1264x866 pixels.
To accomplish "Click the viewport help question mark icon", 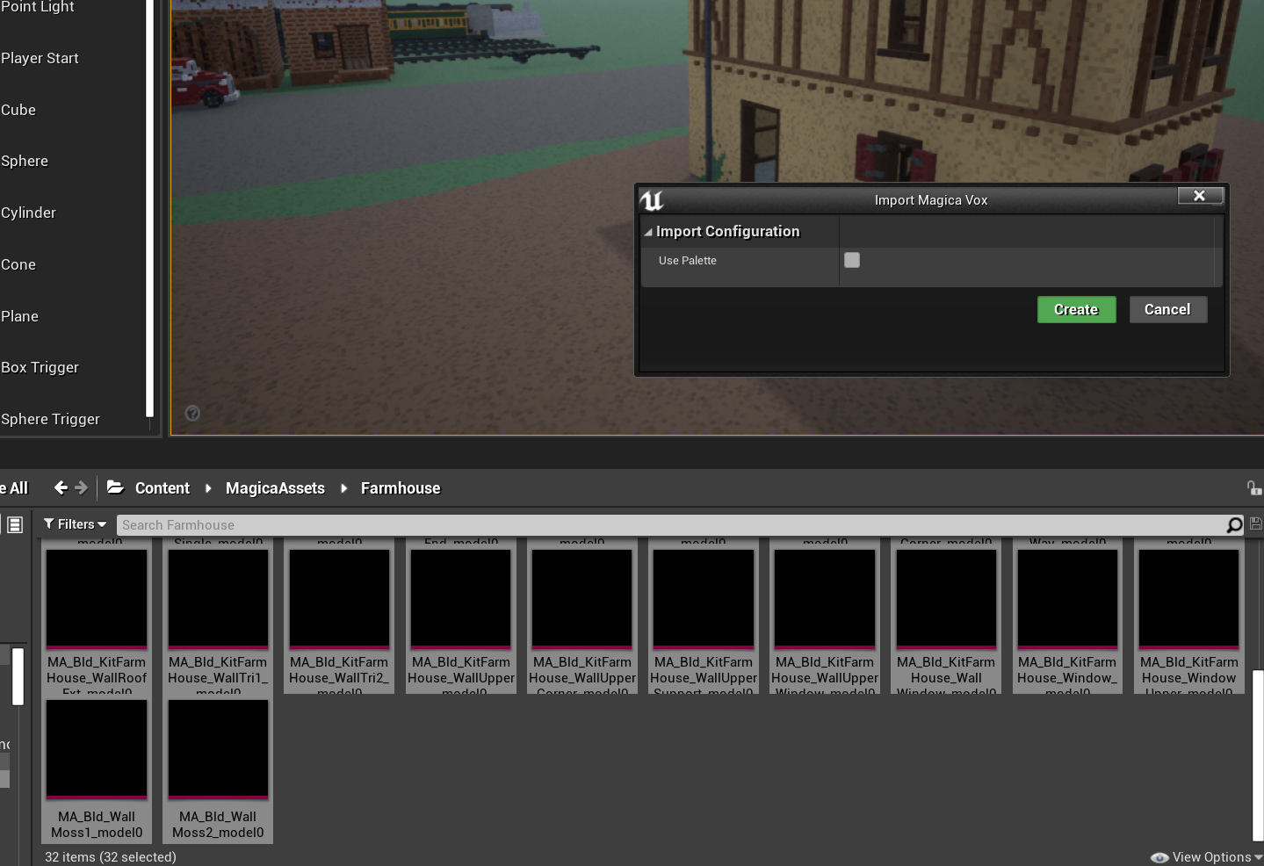I will click(192, 413).
